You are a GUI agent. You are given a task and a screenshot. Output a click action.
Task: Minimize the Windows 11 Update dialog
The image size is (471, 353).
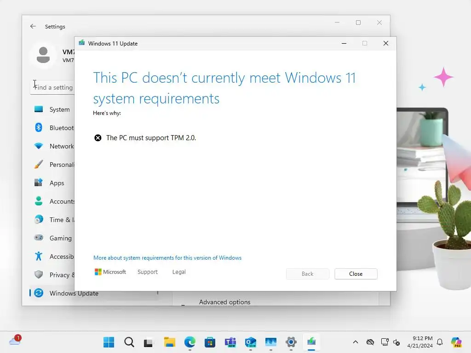tap(344, 43)
